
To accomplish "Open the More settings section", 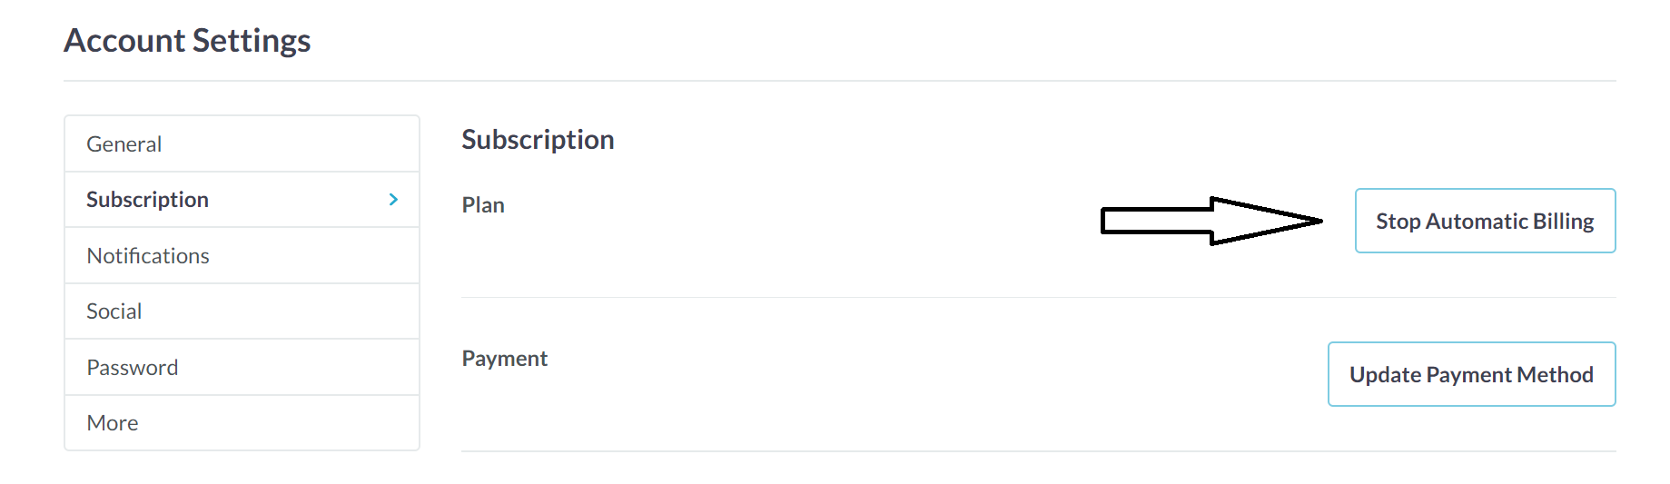I will click(113, 423).
